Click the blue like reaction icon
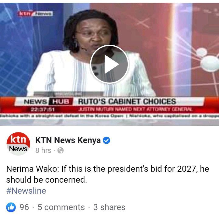Screen dimensions: 219x218 [x=11, y=207]
